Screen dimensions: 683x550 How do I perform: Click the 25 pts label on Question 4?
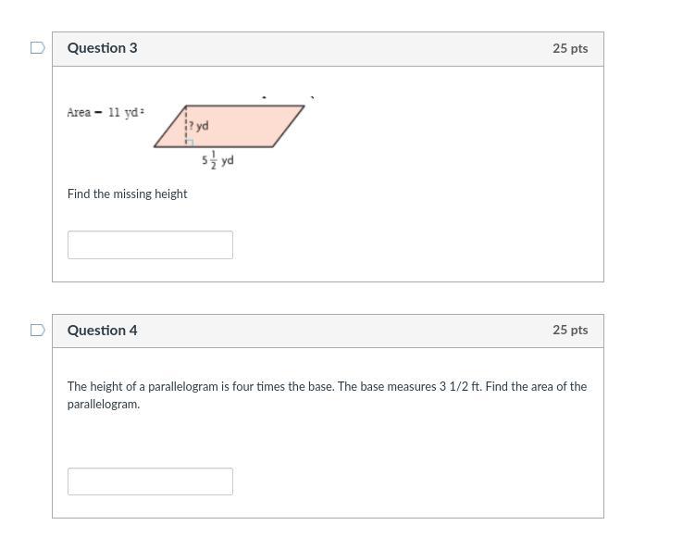[x=570, y=331]
